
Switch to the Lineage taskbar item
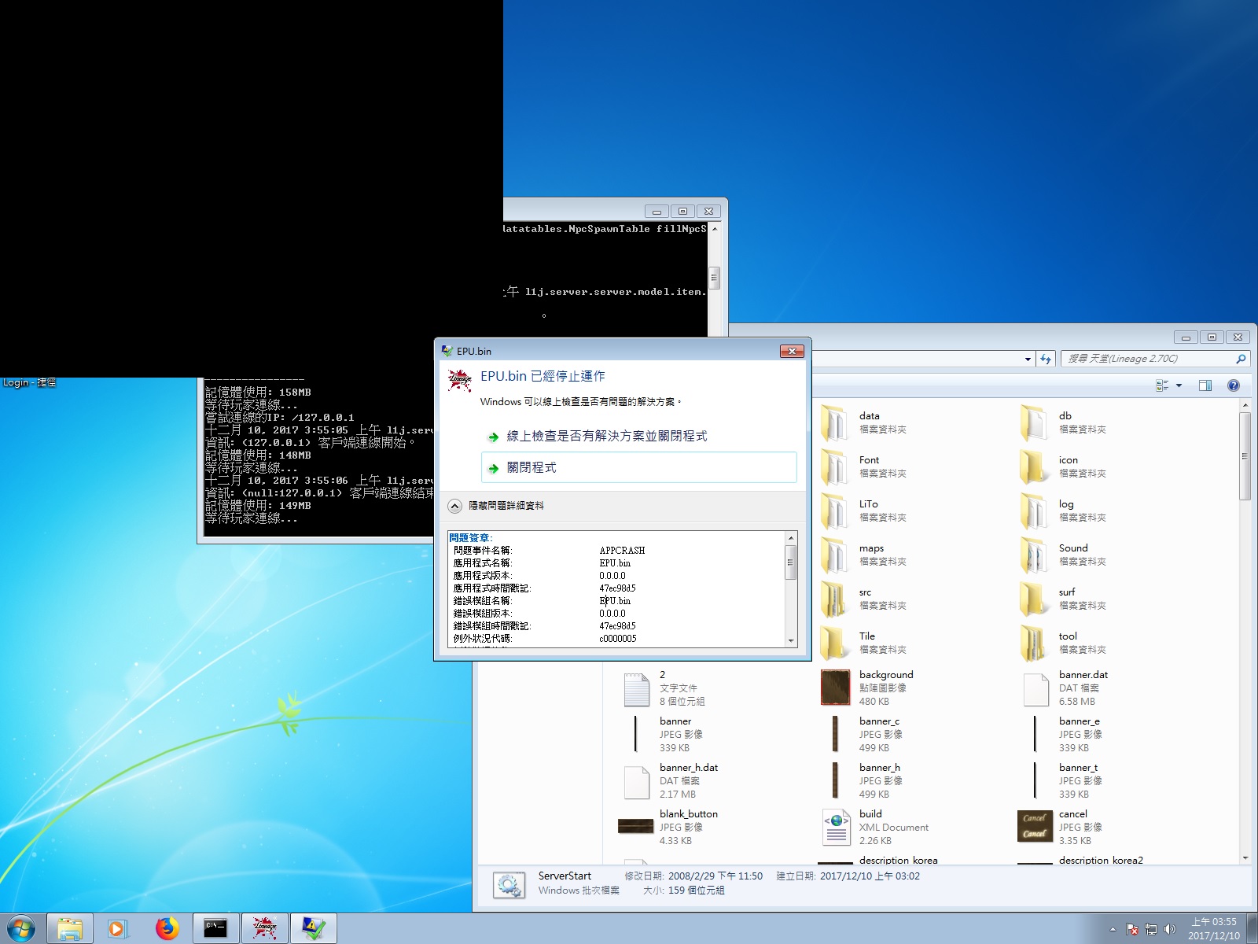point(264,929)
